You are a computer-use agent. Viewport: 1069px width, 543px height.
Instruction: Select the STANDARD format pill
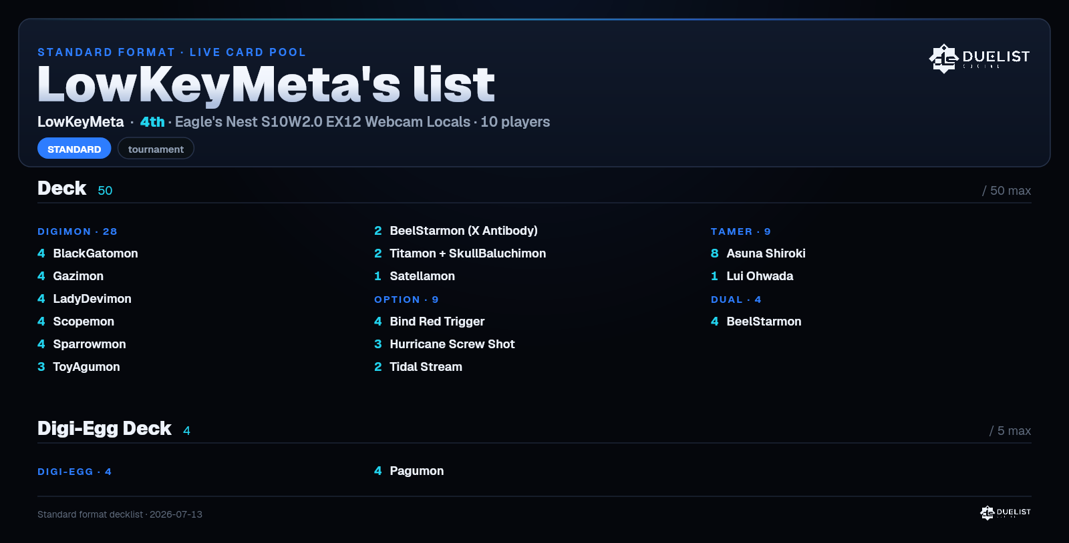(74, 149)
